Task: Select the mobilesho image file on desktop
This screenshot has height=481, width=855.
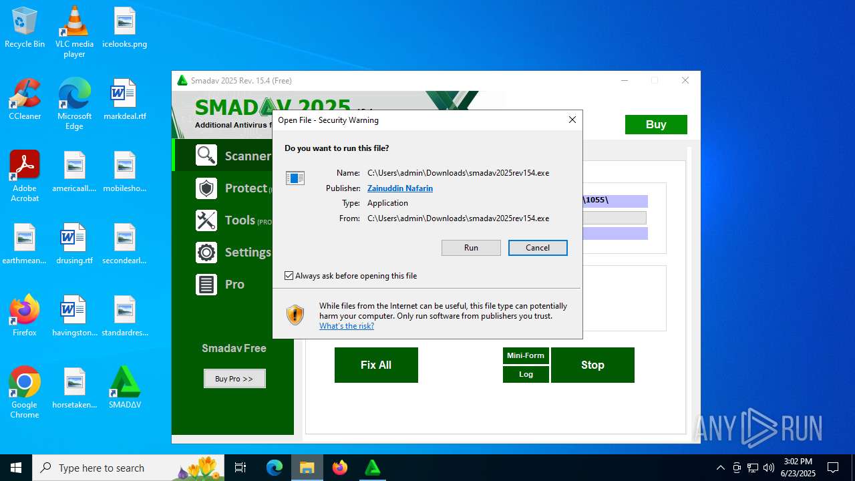Action: 124,172
